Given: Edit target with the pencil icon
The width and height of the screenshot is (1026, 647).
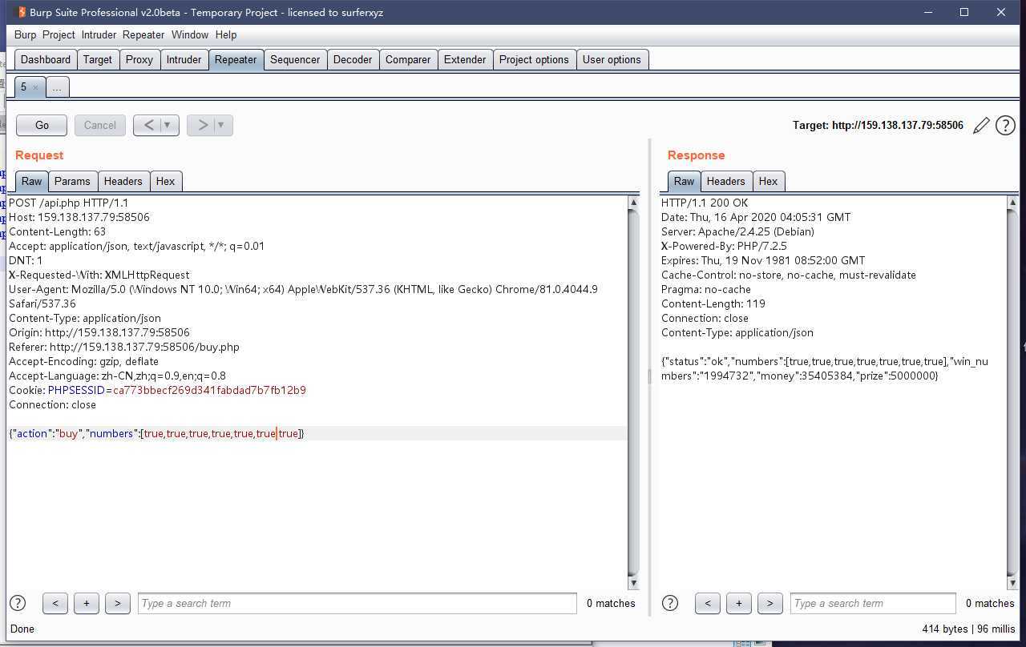Looking at the screenshot, I should click(981, 126).
